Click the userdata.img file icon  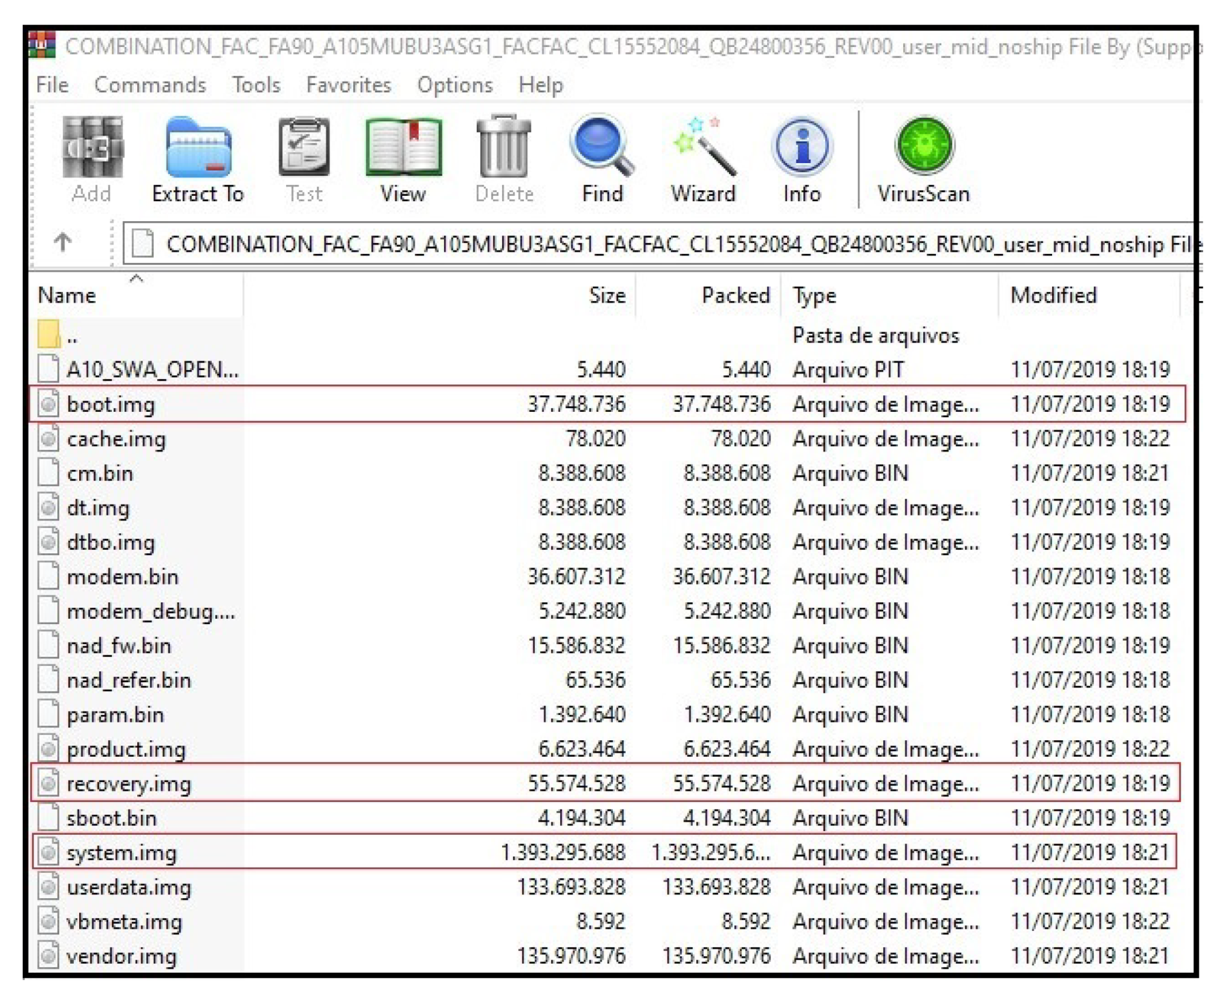49,887
